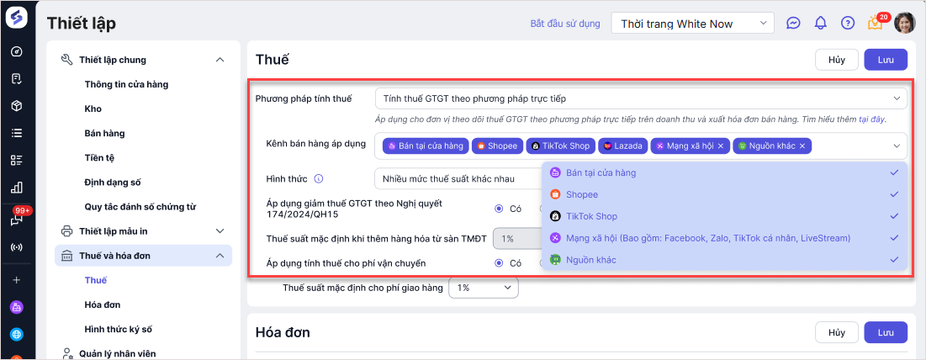Toggle Bán tại cửa hàng option in dropdown list

pyautogui.click(x=725, y=173)
